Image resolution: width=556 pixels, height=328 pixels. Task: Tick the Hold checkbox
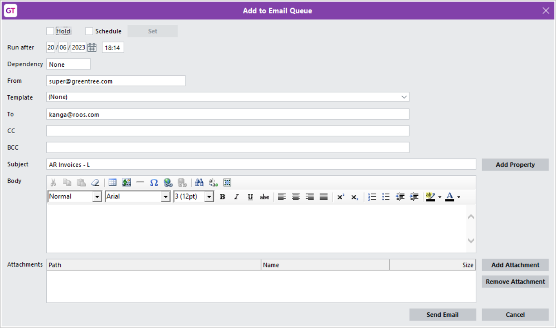(50, 31)
